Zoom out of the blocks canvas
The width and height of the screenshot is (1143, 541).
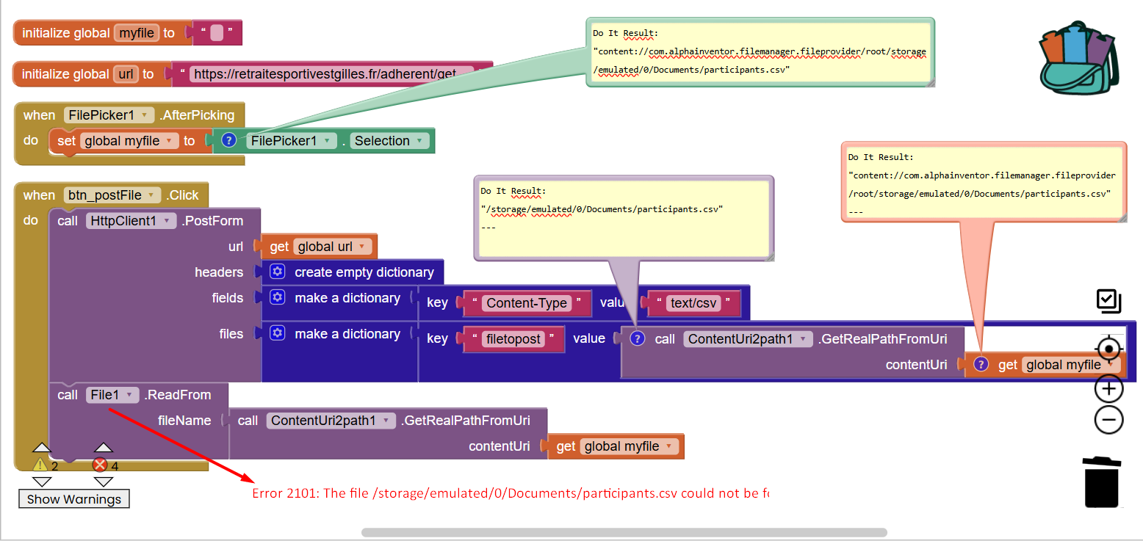click(x=1108, y=419)
